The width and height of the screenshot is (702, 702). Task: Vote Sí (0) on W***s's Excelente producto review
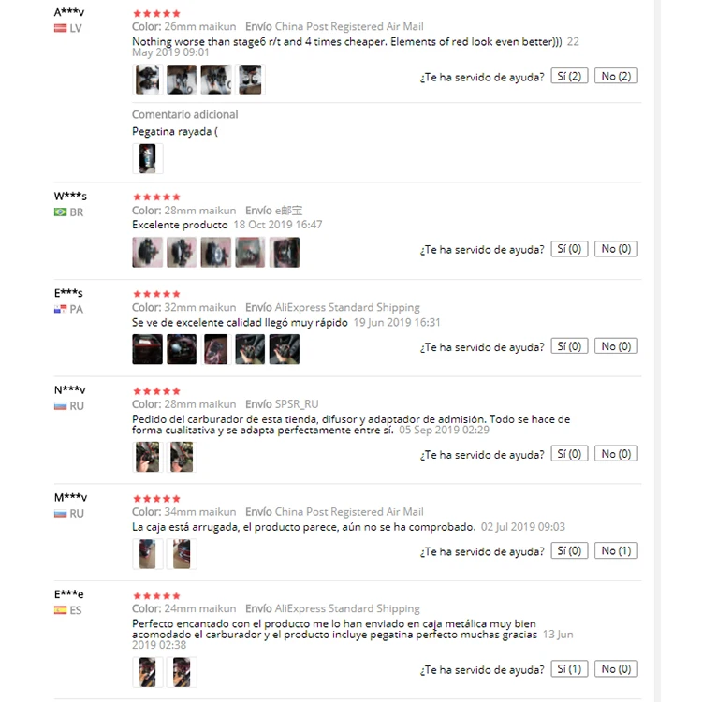[569, 249]
